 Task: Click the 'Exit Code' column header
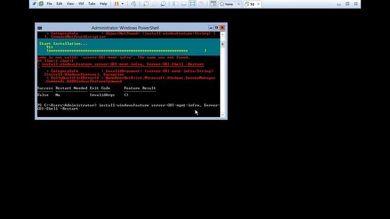[100, 88]
